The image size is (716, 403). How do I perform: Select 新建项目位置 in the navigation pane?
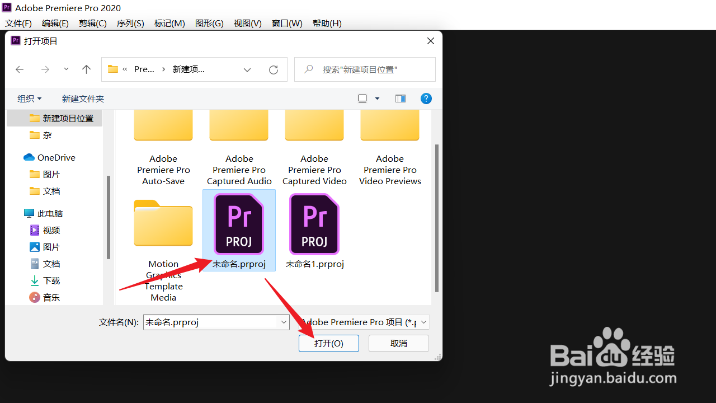pos(55,118)
